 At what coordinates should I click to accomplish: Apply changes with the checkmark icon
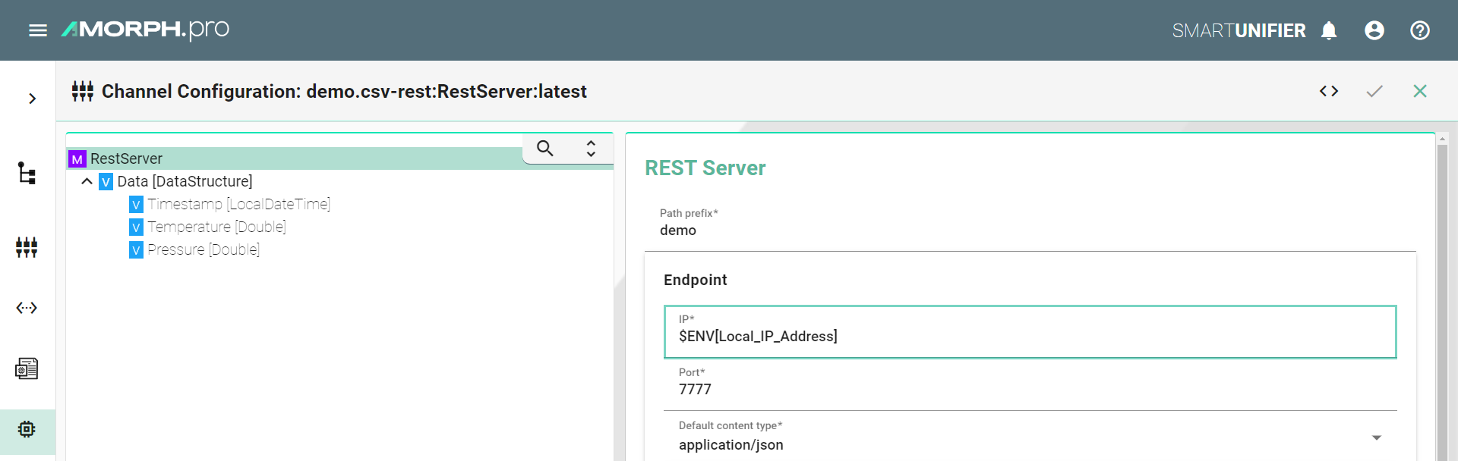click(x=1374, y=91)
